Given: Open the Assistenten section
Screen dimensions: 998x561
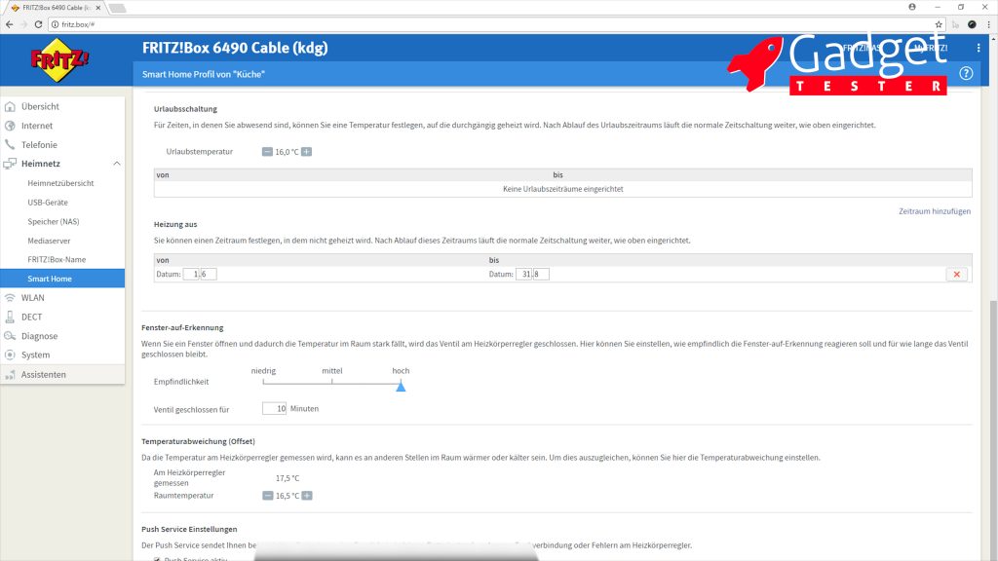Looking at the screenshot, I should 44,375.
